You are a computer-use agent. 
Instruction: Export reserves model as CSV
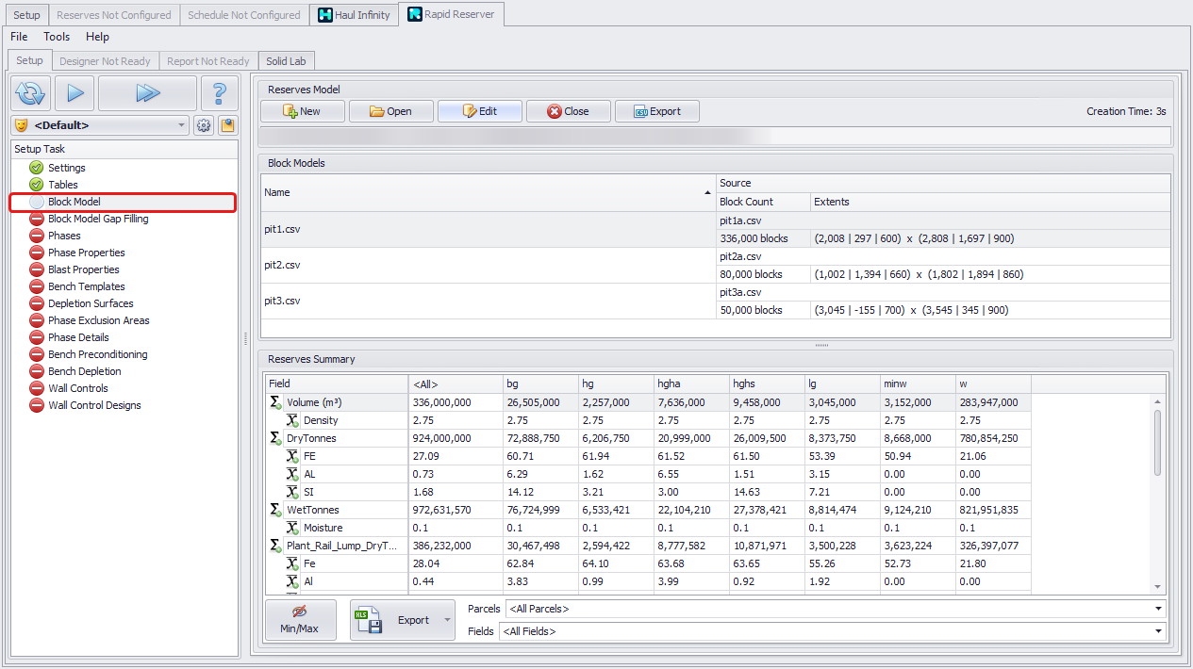pyautogui.click(x=656, y=111)
